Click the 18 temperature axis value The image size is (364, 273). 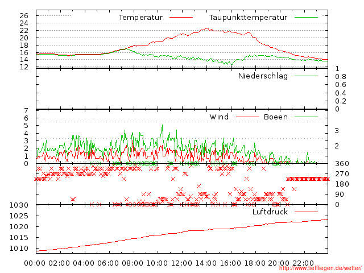(24, 45)
